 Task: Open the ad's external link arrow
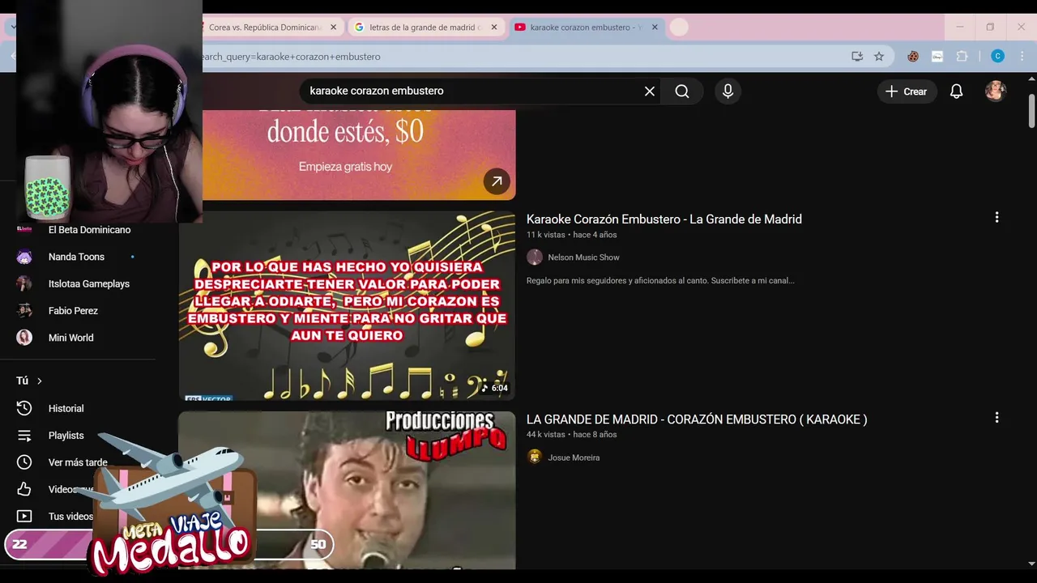point(497,181)
